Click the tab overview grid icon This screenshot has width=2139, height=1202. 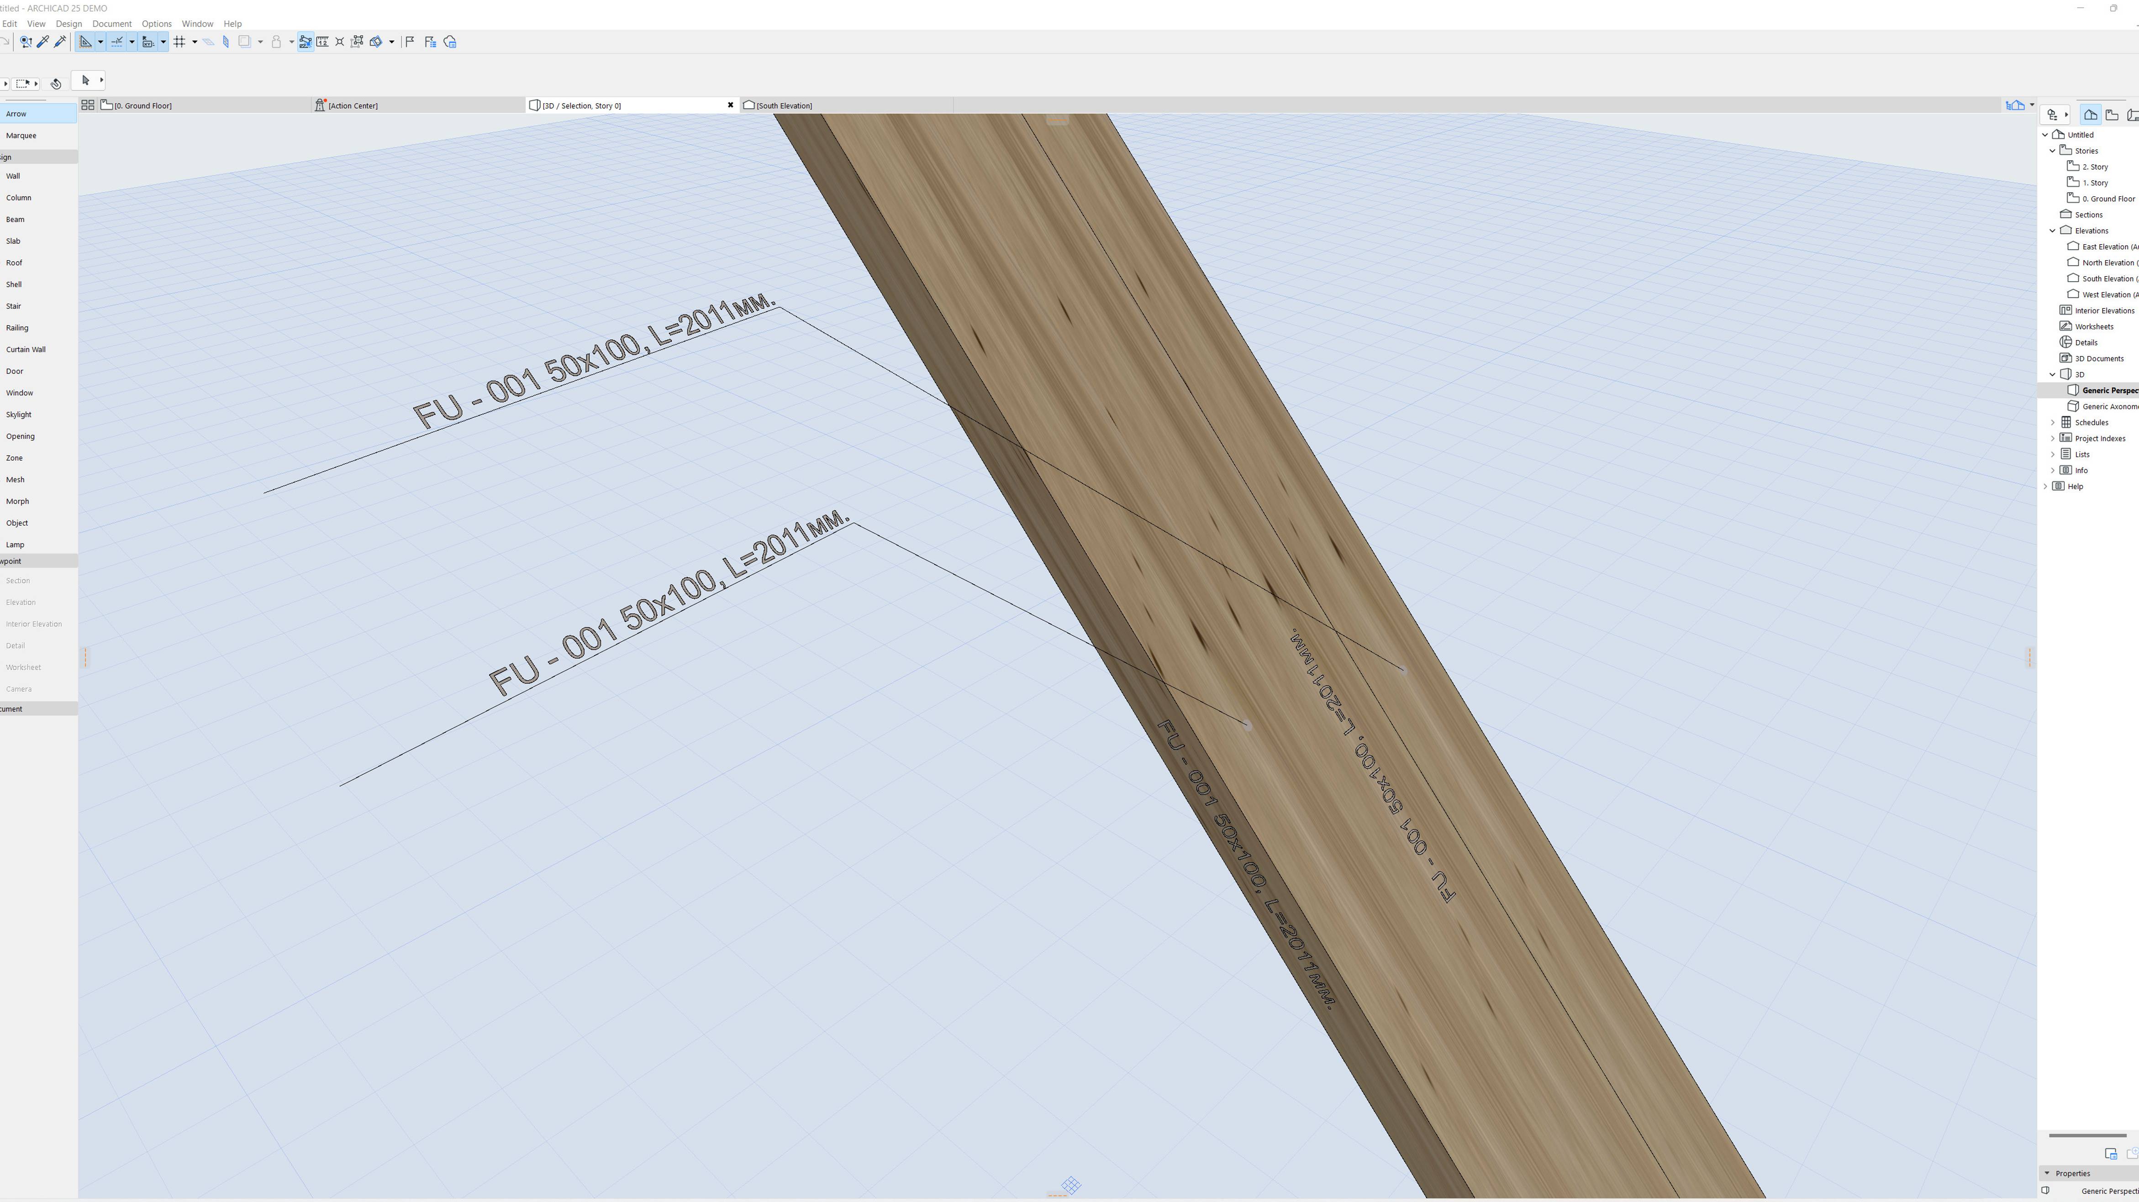tap(87, 105)
